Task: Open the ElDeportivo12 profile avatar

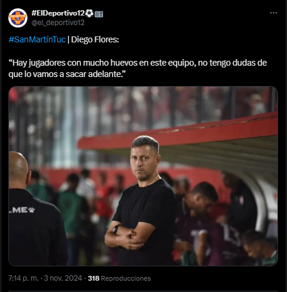Action: point(18,18)
